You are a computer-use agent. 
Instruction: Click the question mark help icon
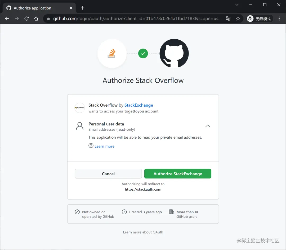(91, 146)
